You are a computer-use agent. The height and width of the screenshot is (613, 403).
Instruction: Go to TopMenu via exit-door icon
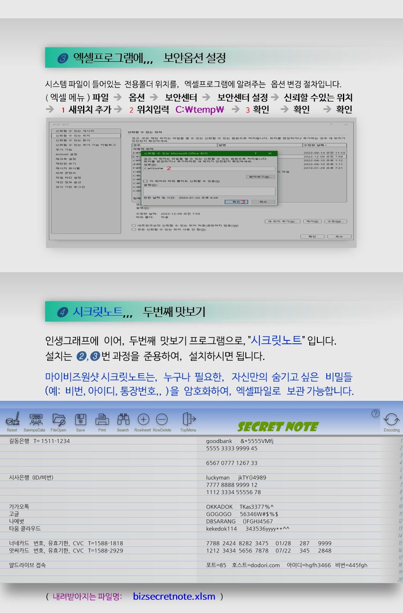click(x=188, y=420)
